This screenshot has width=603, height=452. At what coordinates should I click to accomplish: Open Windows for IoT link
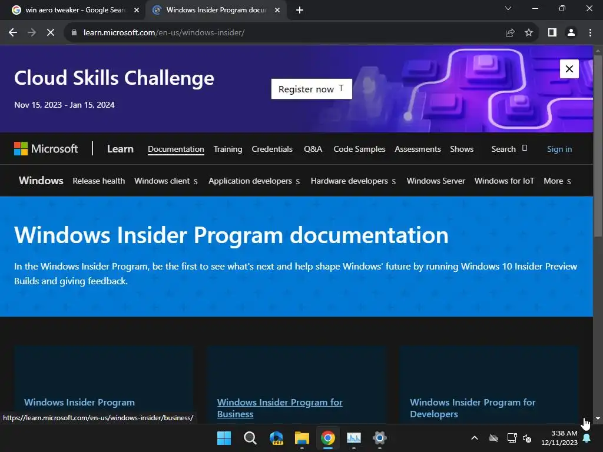point(504,181)
